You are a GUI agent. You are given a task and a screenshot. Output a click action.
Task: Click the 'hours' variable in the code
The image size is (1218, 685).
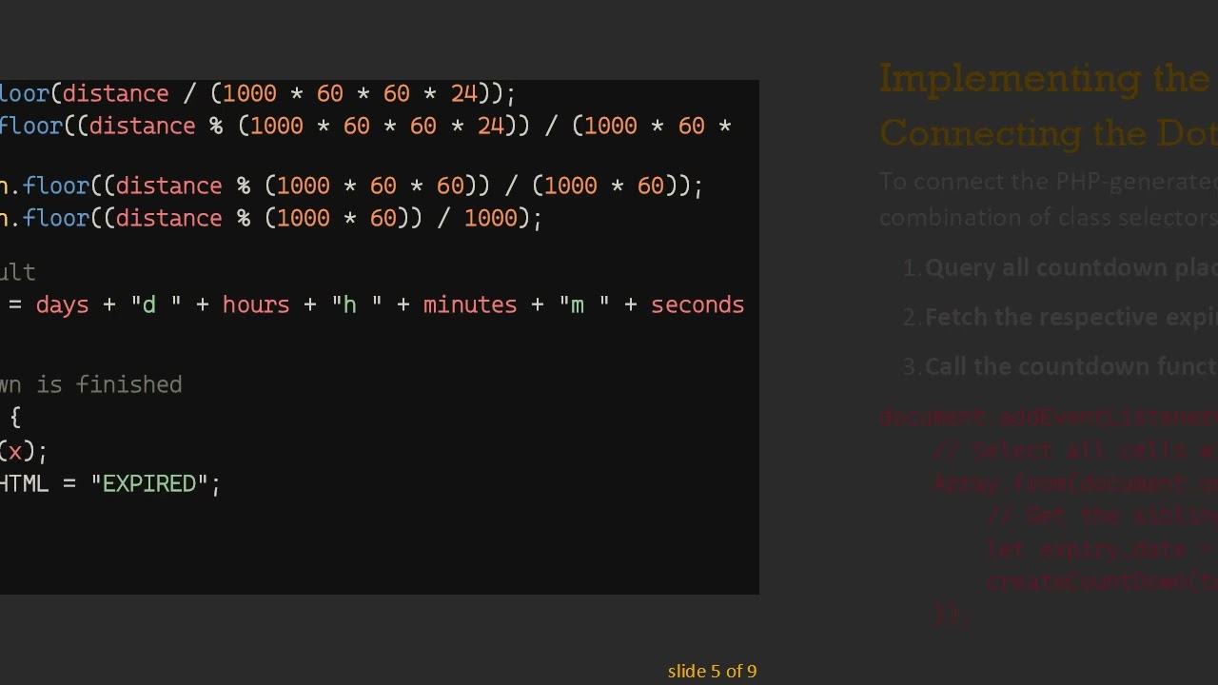coord(256,305)
